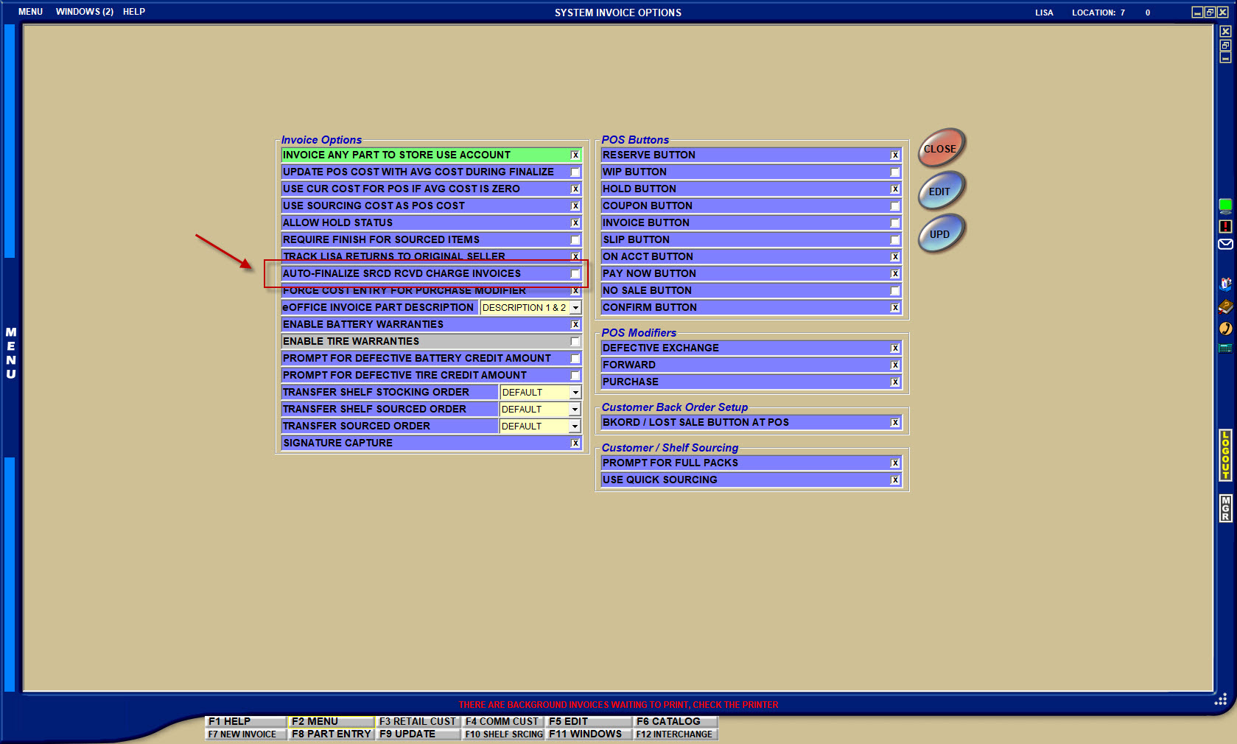This screenshot has height=744, width=1237.
Task: Open the mail envelope icon
Action: tap(1225, 245)
